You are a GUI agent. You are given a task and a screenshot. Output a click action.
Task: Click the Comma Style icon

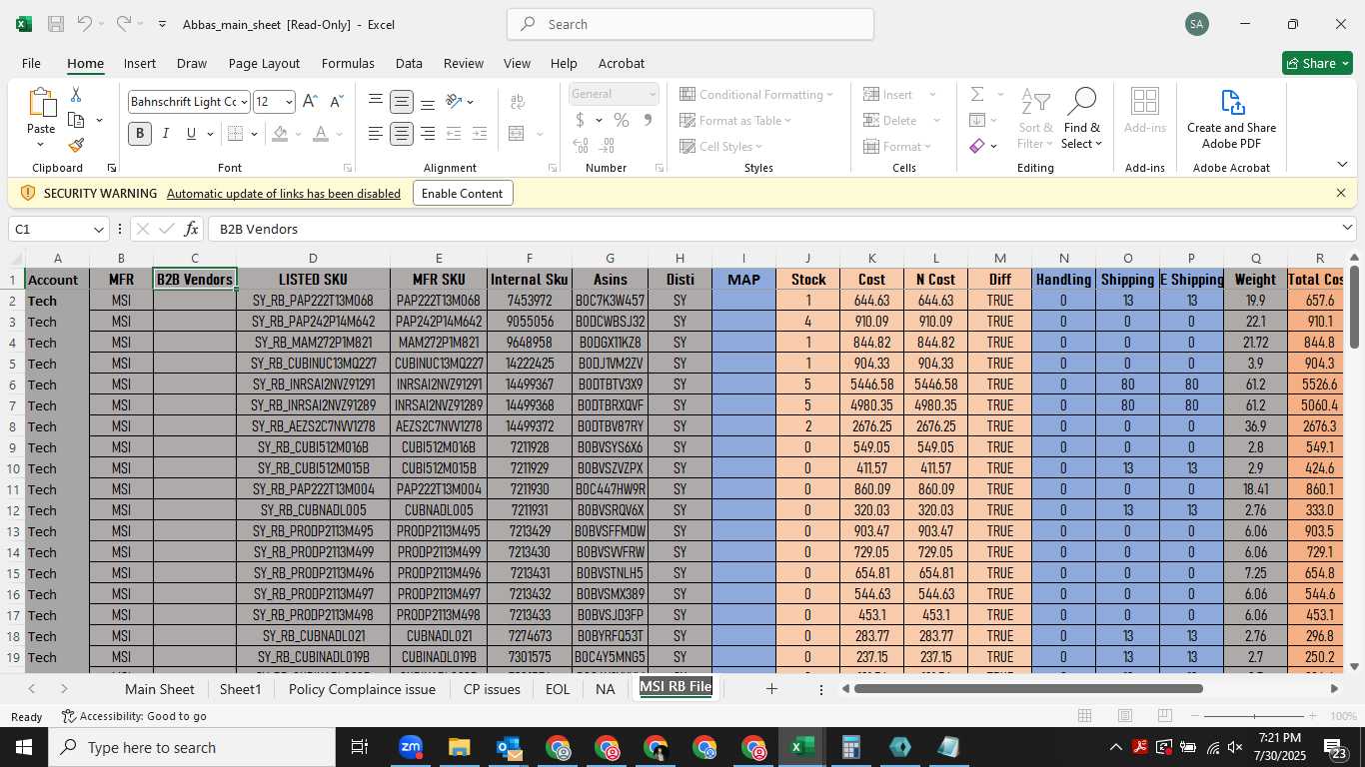point(648,120)
